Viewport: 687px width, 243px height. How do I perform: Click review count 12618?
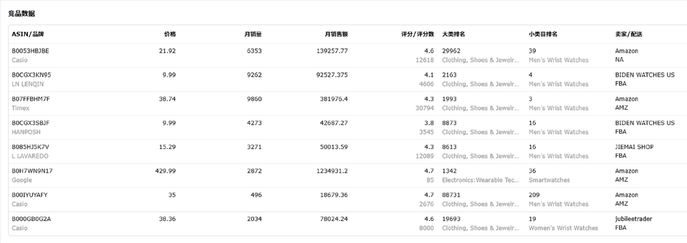[425, 60]
